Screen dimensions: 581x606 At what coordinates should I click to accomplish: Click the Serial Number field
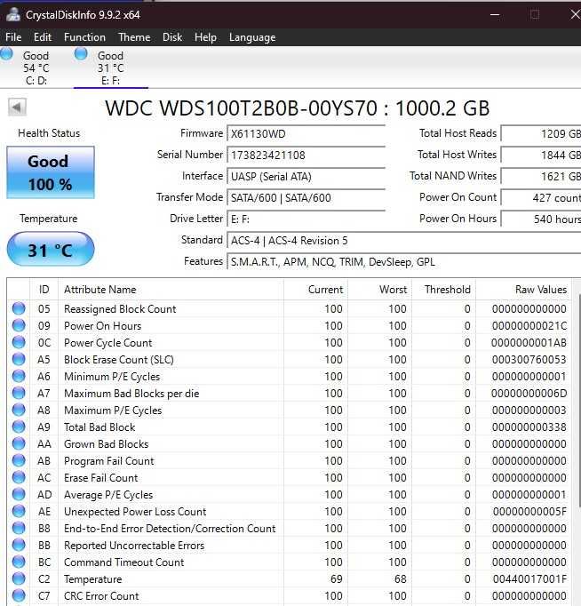tap(306, 155)
